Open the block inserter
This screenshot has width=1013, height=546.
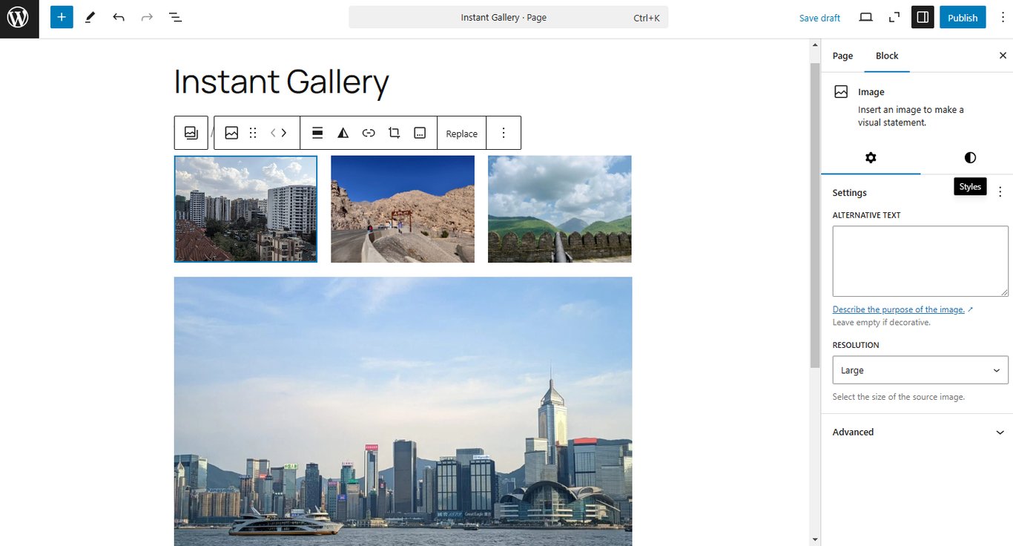[x=62, y=16]
